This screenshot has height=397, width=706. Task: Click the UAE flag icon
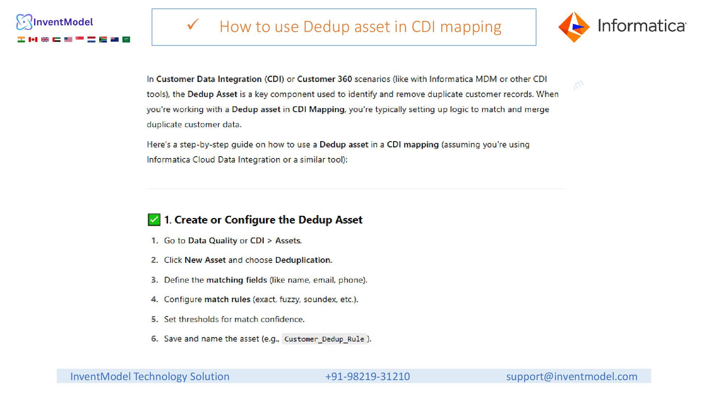[x=56, y=39]
